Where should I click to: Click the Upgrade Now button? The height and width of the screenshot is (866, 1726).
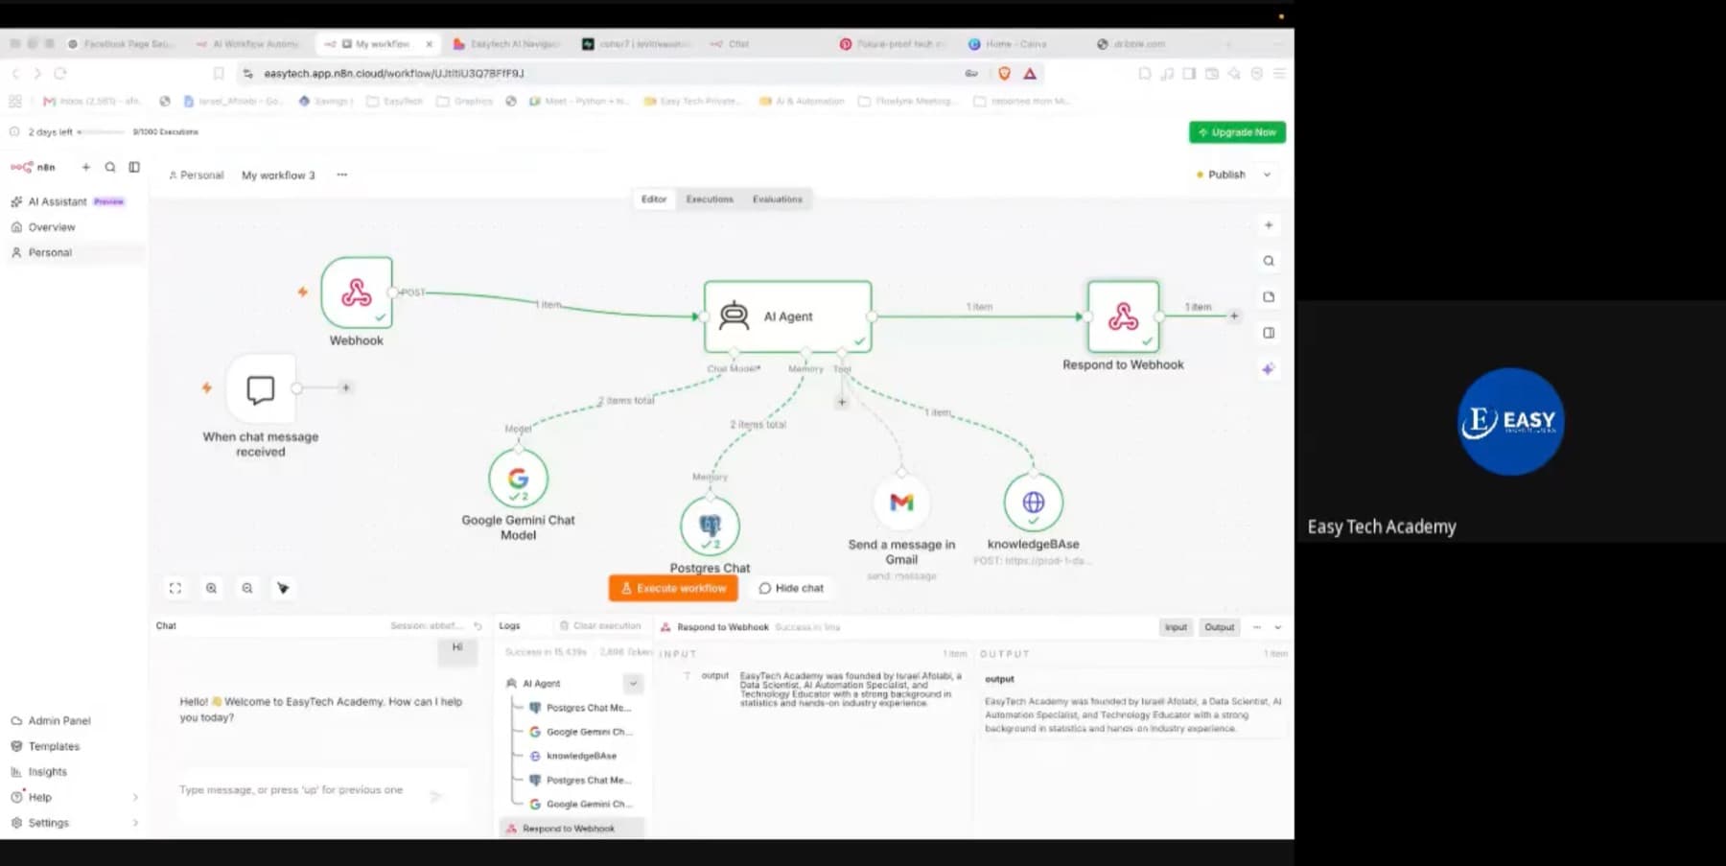[1237, 132]
